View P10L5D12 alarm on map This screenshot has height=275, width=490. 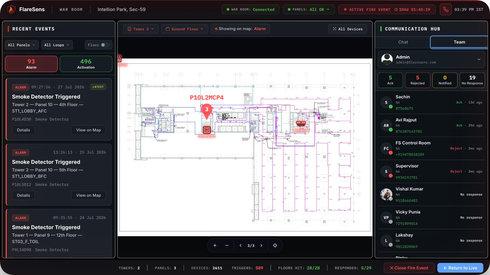click(x=89, y=195)
